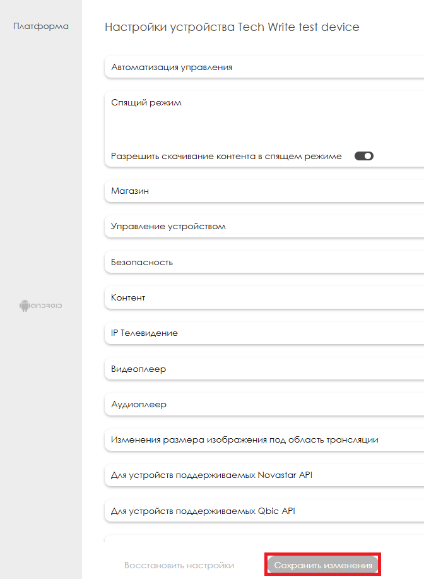424x579 pixels.
Task: Open the IP Телевидение section
Action: (x=144, y=333)
